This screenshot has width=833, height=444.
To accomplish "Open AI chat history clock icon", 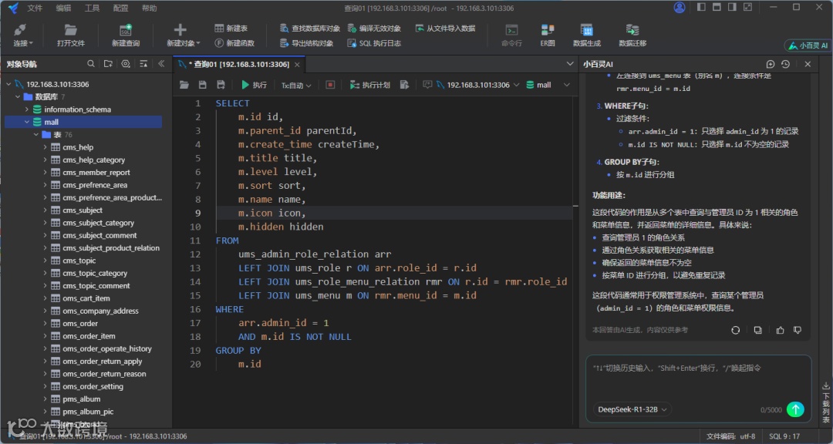I will (785, 65).
